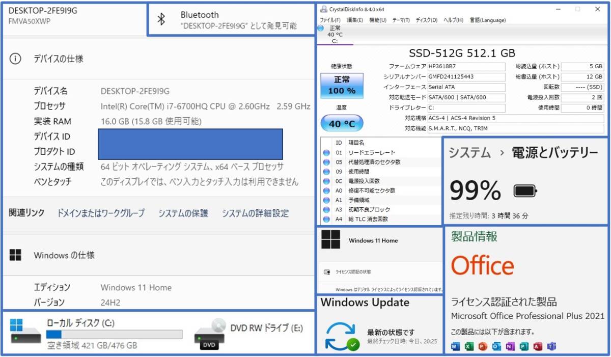Click the Microsoft Office Professional Plus 2021 text
Screen dimensions: 611x357
[527, 316]
